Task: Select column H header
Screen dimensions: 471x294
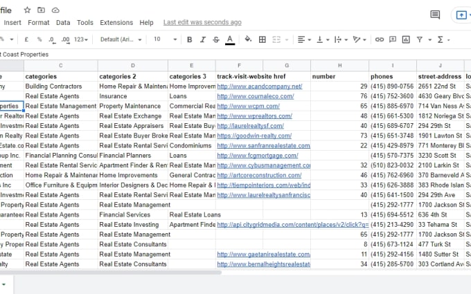Action: tap(339, 66)
